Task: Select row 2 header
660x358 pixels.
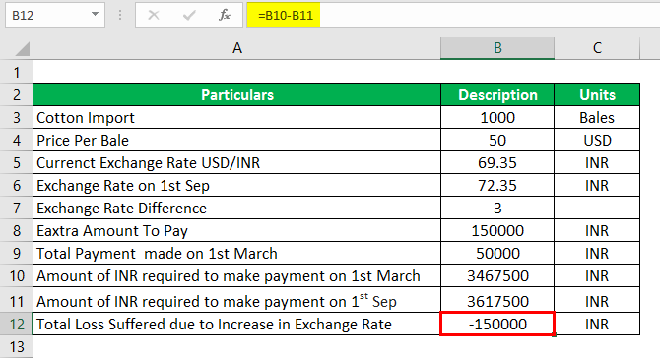Action: pos(17,95)
